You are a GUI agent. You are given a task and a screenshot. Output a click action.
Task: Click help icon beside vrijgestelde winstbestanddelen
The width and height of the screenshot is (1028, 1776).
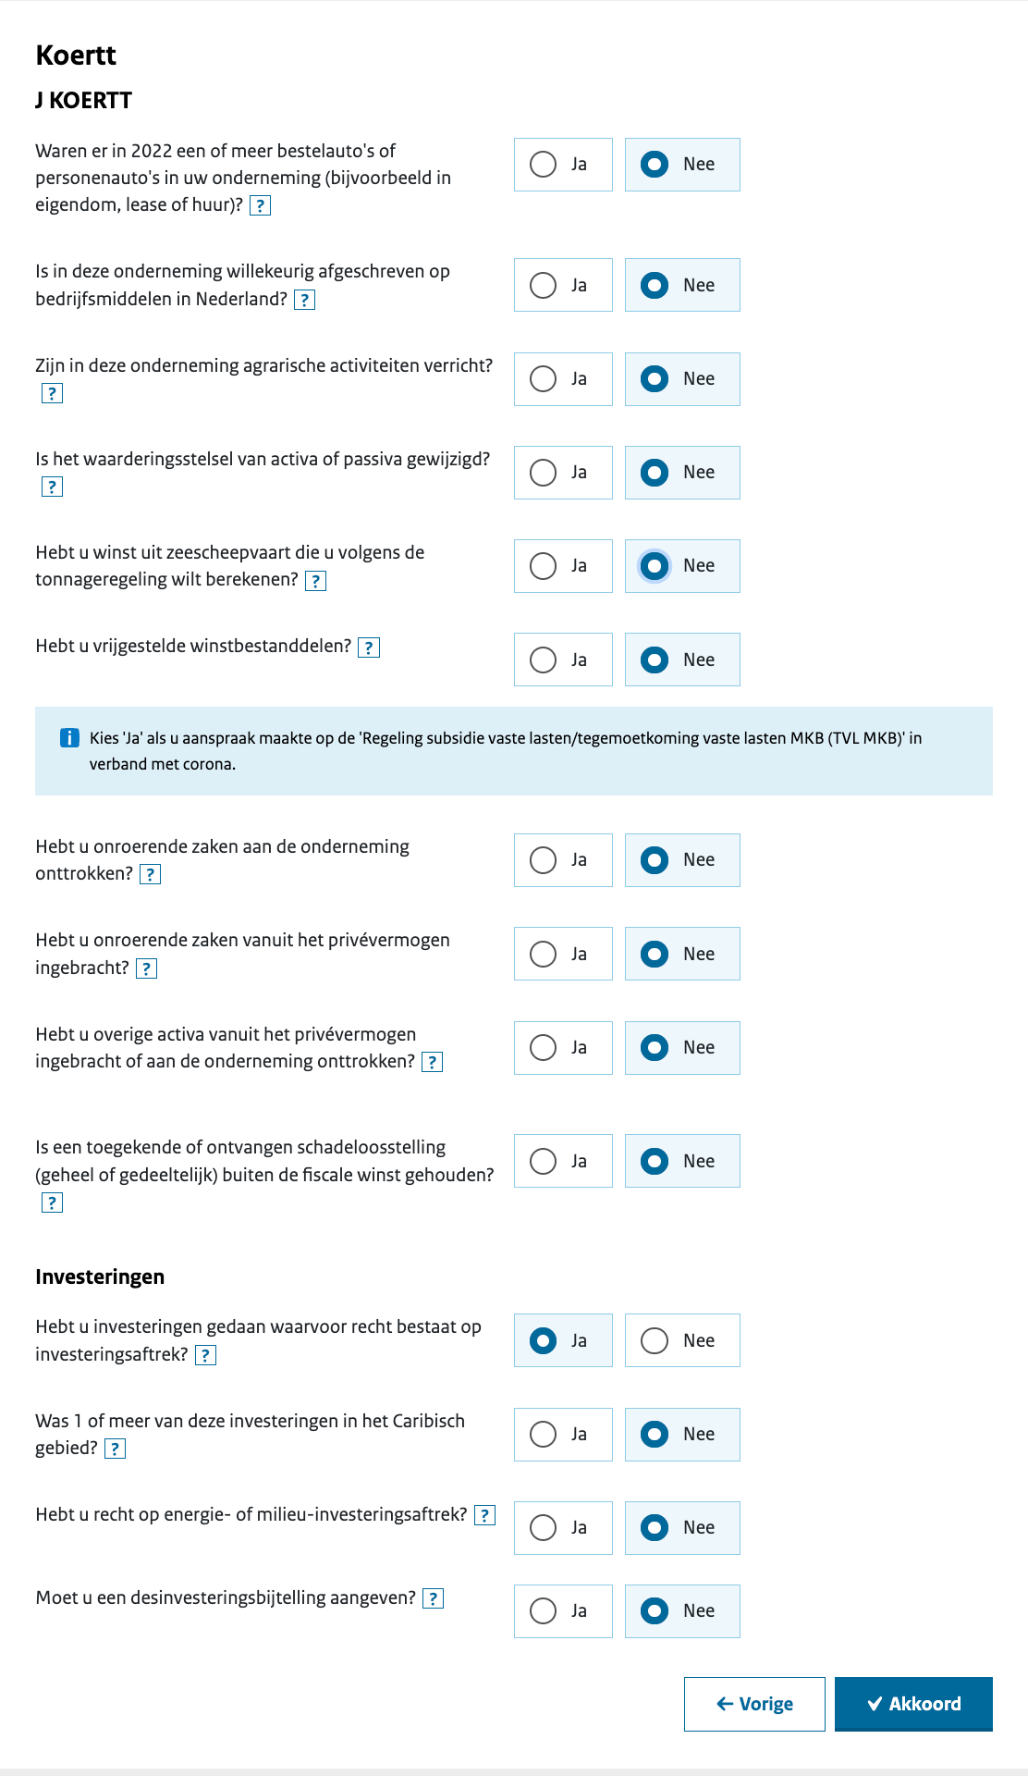click(369, 647)
